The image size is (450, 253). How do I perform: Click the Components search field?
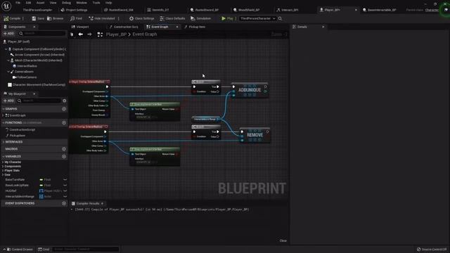tap(42, 34)
